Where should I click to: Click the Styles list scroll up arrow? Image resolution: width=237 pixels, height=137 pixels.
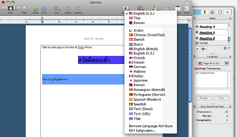coord(229,24)
